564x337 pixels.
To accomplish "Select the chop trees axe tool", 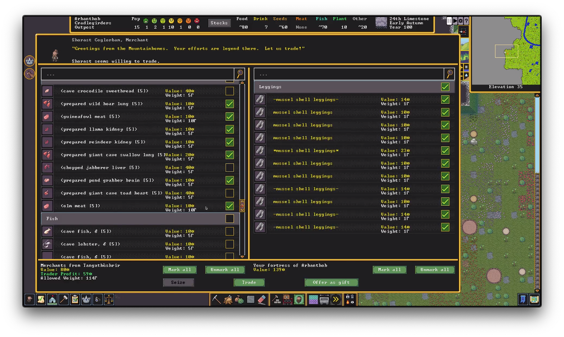I will (228, 299).
